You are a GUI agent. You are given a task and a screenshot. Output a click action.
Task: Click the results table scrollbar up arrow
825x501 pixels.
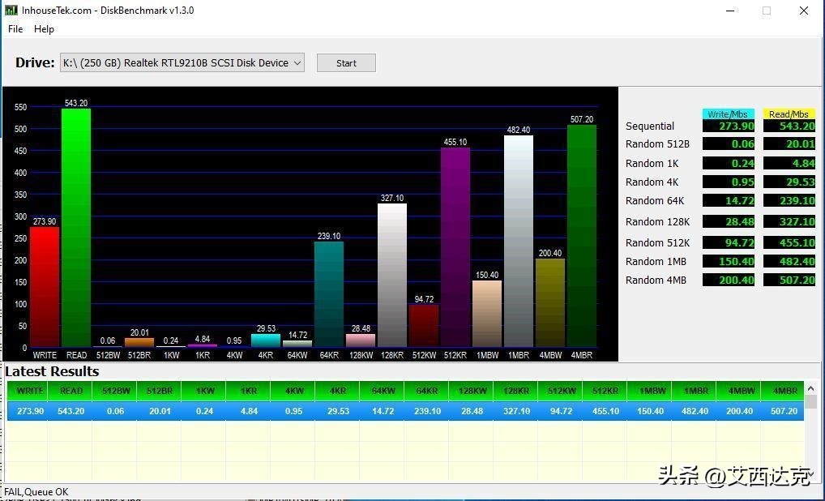810,388
